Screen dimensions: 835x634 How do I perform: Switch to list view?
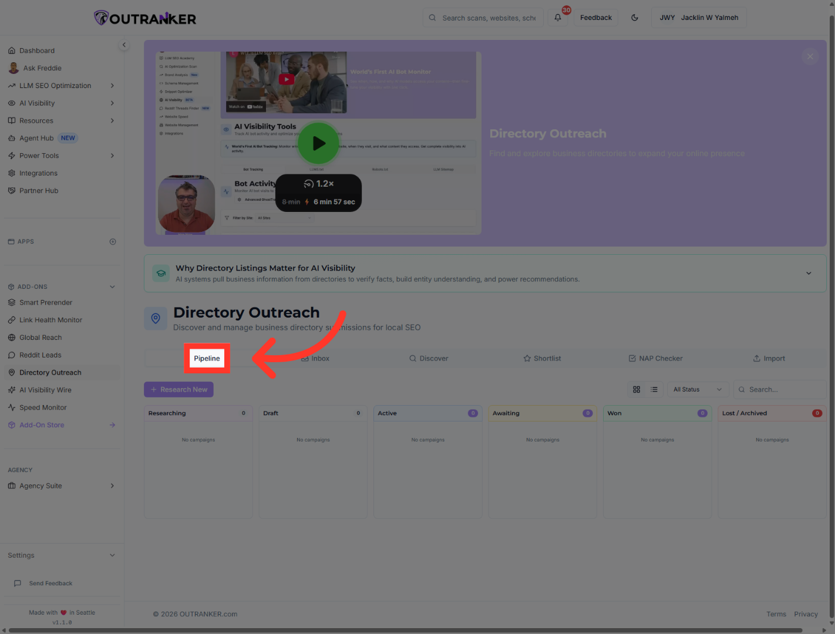click(654, 390)
